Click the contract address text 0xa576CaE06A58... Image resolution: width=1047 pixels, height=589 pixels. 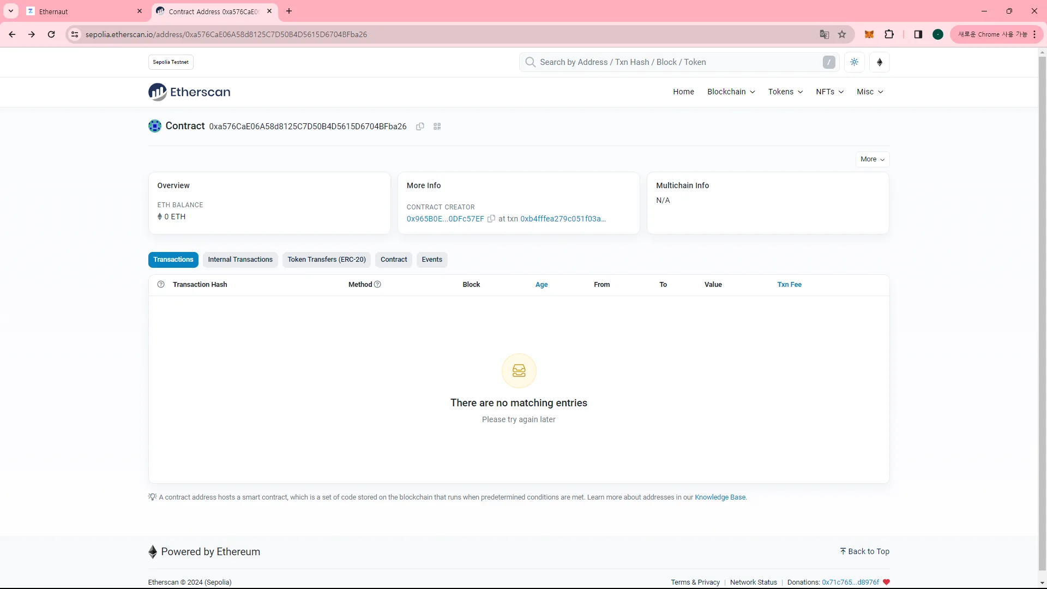pyautogui.click(x=308, y=127)
